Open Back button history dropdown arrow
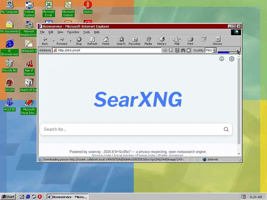Image resolution: width=267 pixels, height=200 pixels. tap(53, 41)
